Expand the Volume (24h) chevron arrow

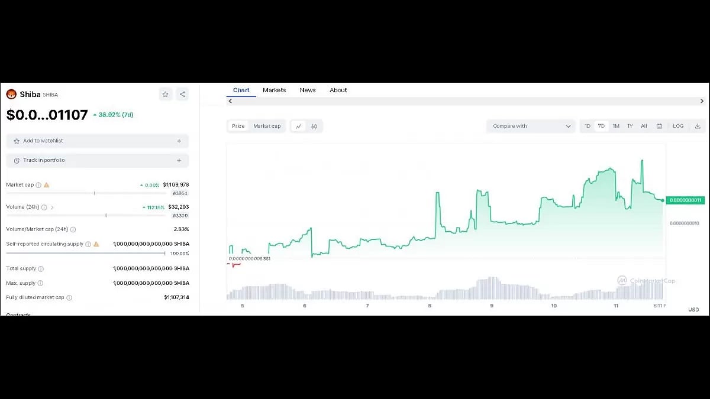[x=52, y=207]
